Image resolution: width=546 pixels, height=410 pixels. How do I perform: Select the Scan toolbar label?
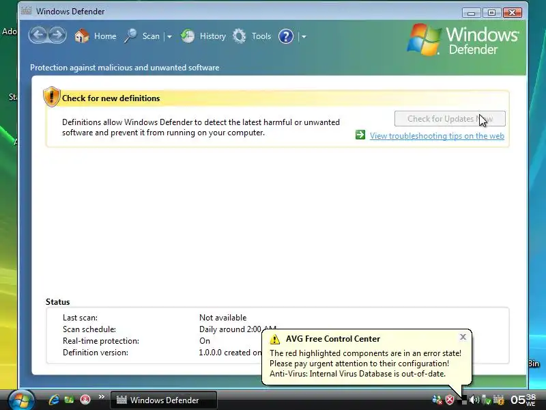(151, 36)
